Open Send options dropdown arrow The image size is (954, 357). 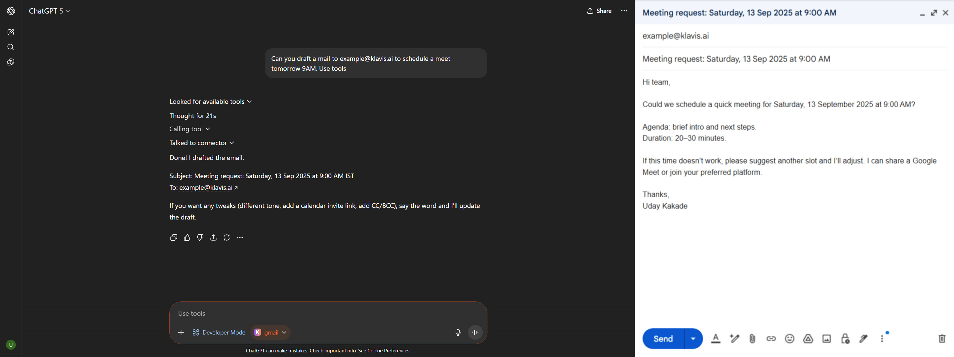point(693,338)
